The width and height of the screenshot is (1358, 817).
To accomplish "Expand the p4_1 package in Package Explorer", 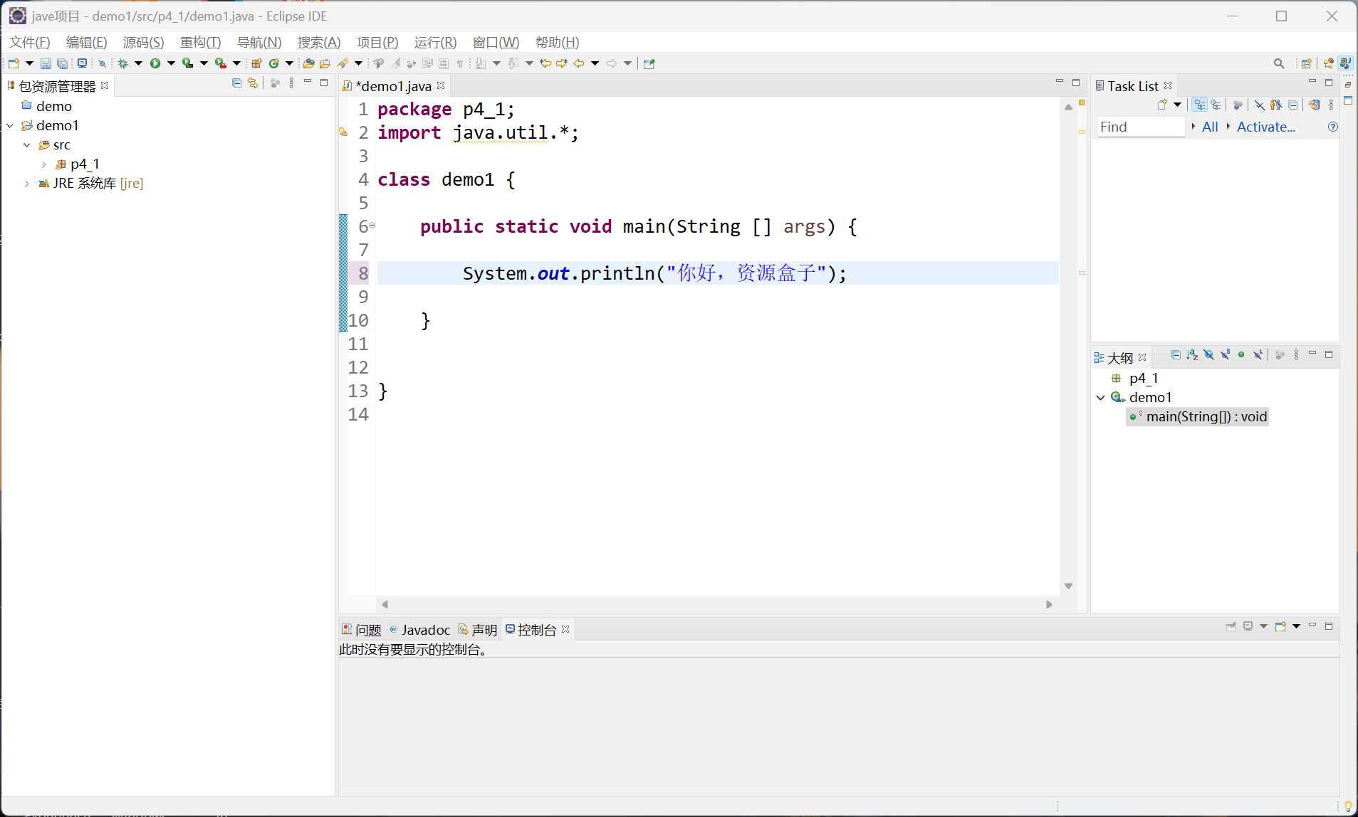I will coord(44,164).
